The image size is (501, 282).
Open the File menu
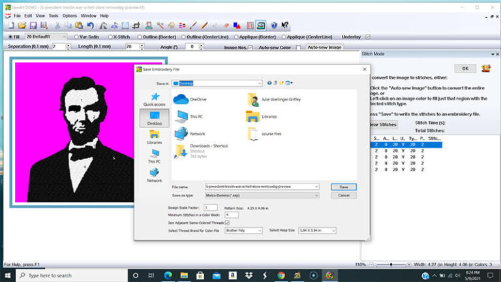coord(17,16)
